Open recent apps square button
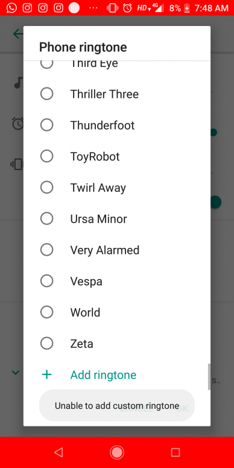 coord(175,452)
